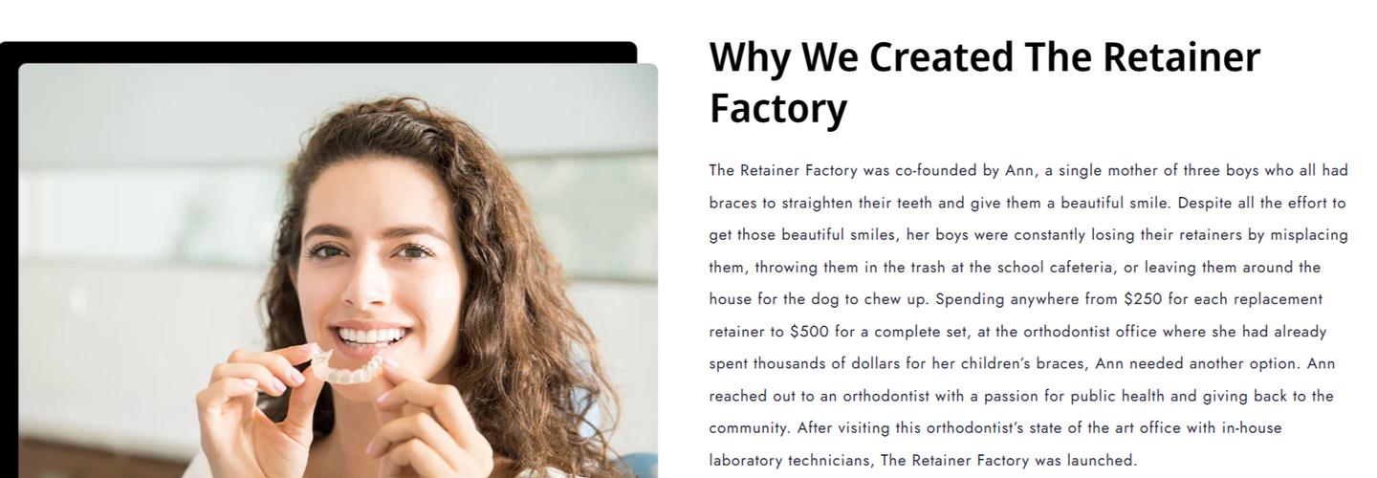
Task: Click the "Why We Created The Retainer" heading line
Action: tap(984, 57)
